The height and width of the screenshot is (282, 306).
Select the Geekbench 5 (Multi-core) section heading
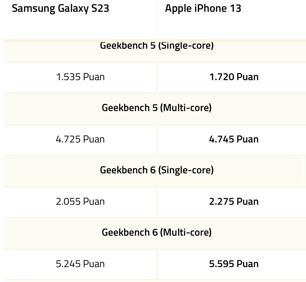click(157, 108)
